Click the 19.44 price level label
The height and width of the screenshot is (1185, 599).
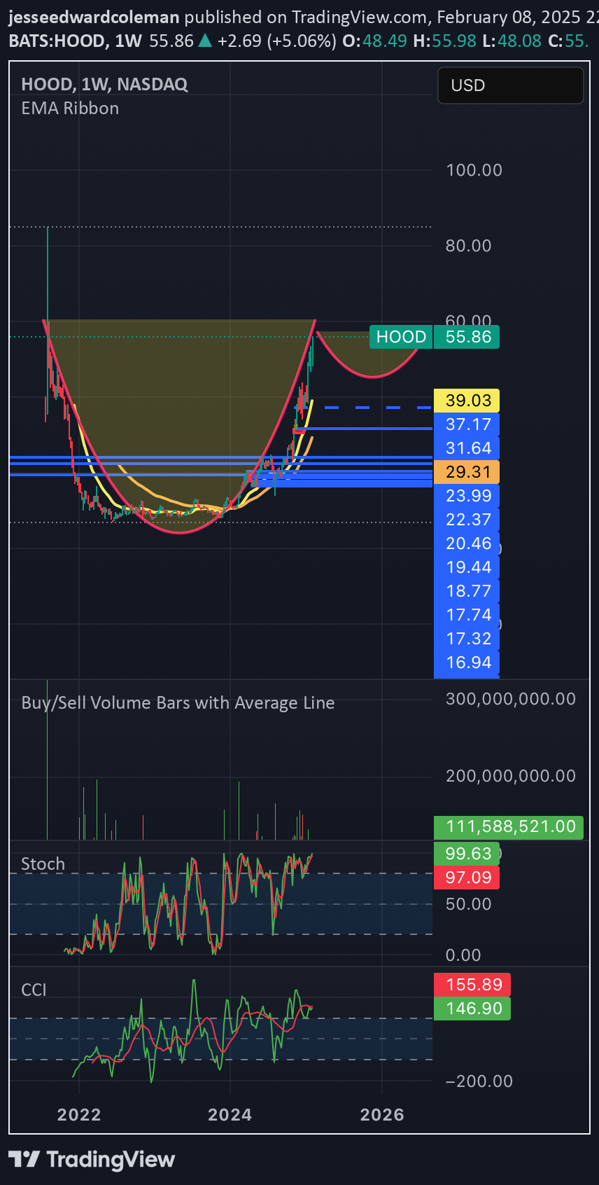[x=467, y=567]
